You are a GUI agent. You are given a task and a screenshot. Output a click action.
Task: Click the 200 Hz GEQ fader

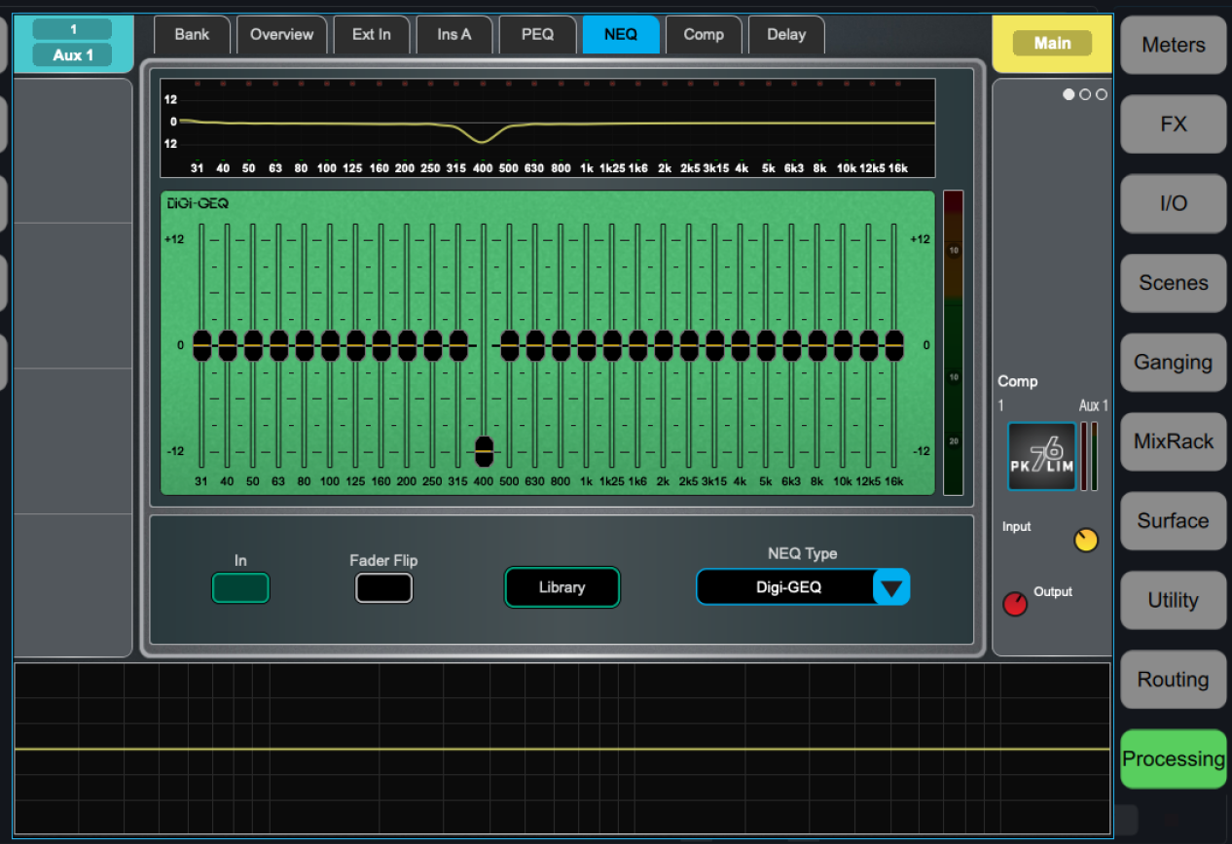point(407,345)
